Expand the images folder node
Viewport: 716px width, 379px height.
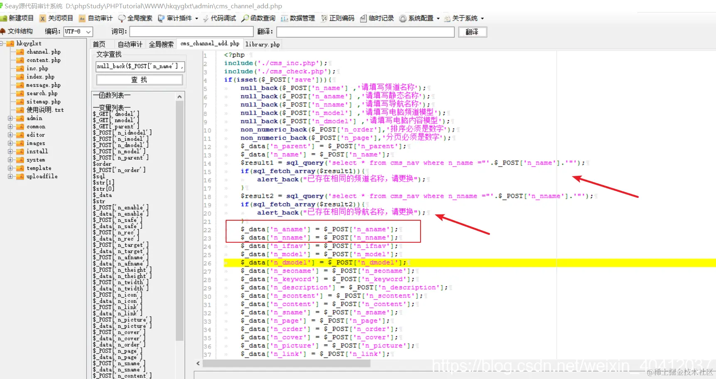(10, 143)
